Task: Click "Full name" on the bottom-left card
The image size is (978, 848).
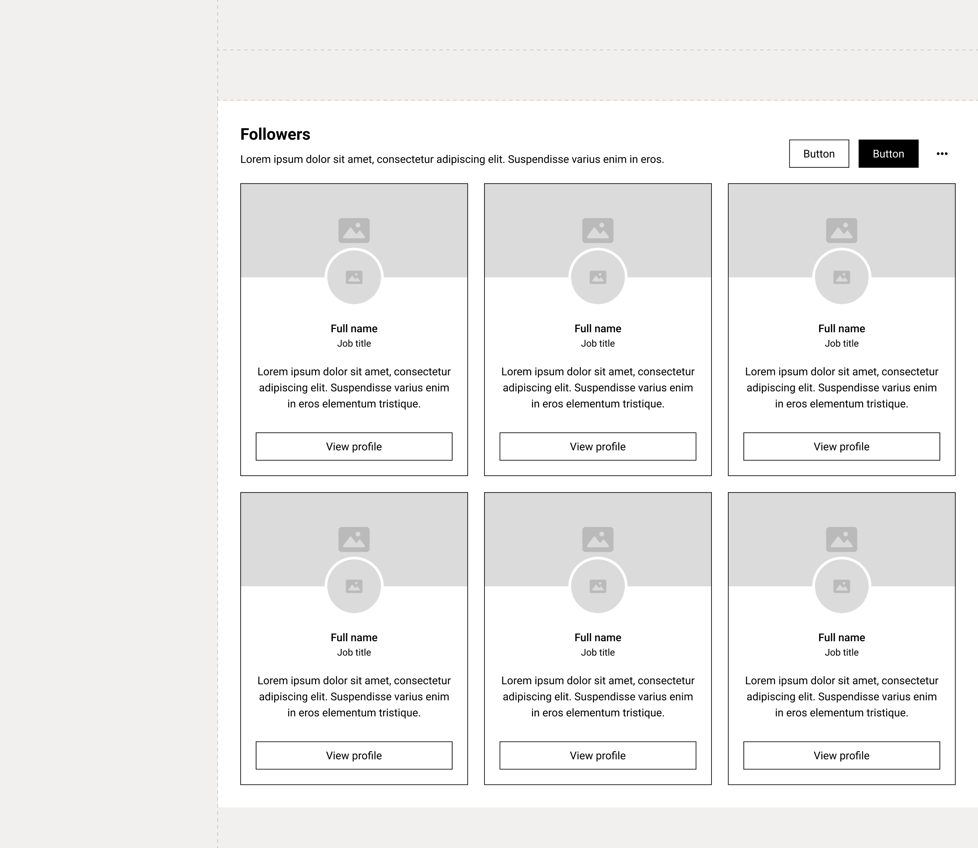Action: pyautogui.click(x=354, y=637)
